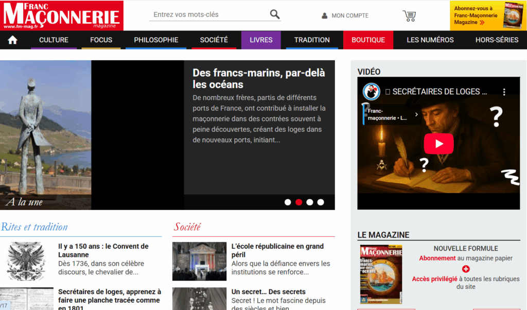
Task: Click the red plus icon under Abonnement
Action: coord(466,269)
